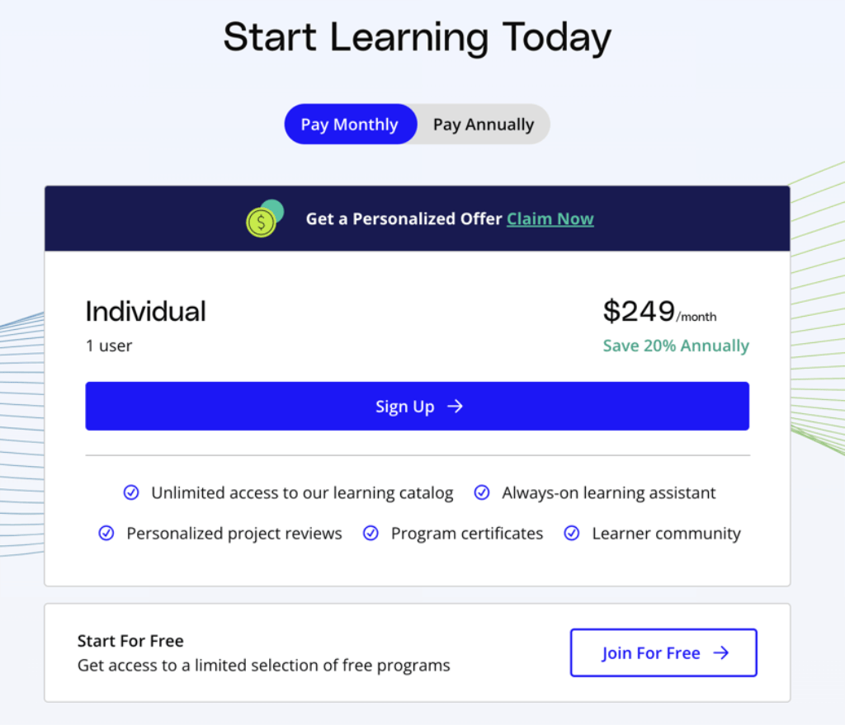Click the Sign Up button
The width and height of the screenshot is (845, 725).
(x=418, y=406)
